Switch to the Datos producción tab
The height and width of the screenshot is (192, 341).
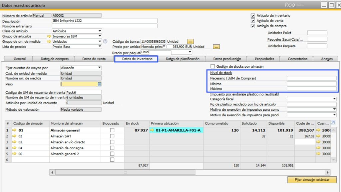point(227,59)
